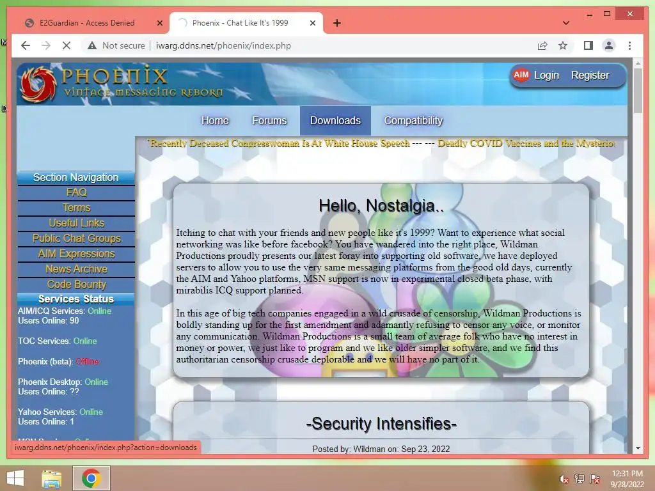Screen dimensions: 655x491
Task: Click the Not secure warning icon
Action: pos(92,45)
